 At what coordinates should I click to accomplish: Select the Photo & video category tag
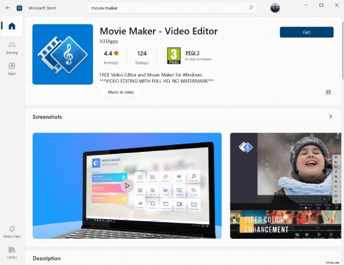pyautogui.click(x=120, y=92)
